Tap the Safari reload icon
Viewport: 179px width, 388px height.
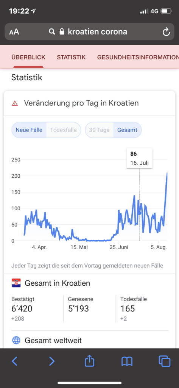pos(166,32)
